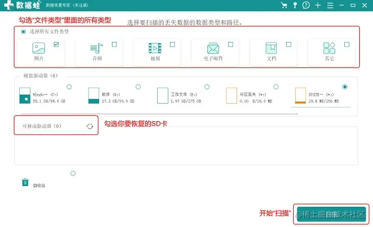This screenshot has height=227, width=373.
Task: Uncheck the 图片 checkbox
Action: pos(56,45)
